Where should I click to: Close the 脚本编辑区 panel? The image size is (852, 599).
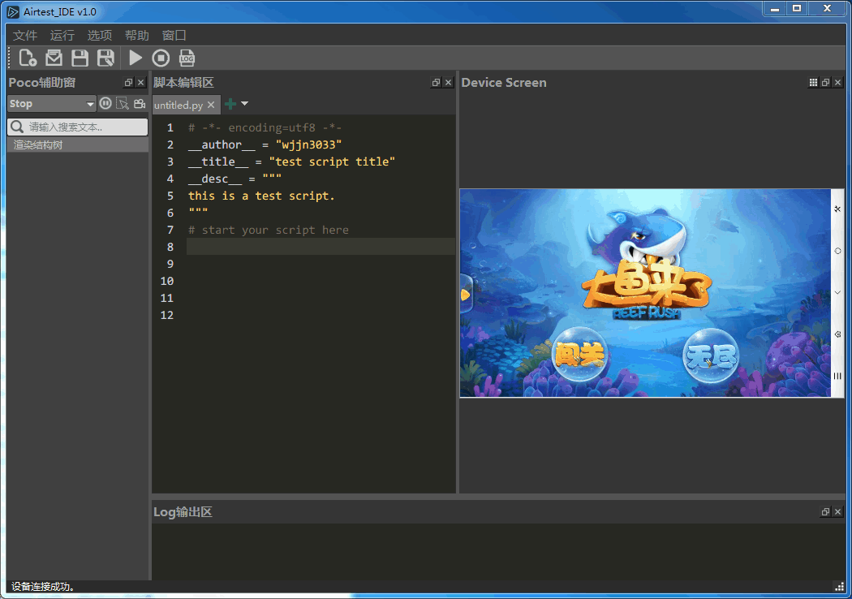point(448,83)
